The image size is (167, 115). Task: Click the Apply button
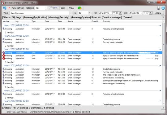click(158, 13)
